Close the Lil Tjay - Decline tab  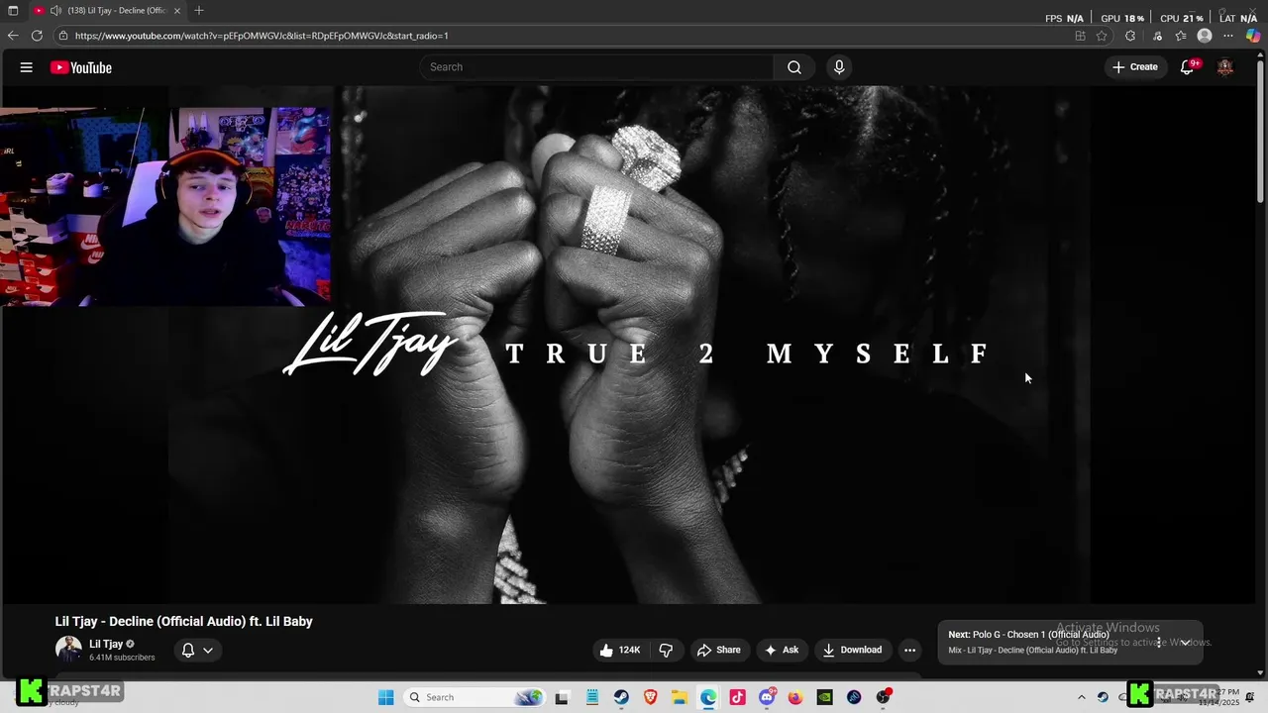[x=178, y=11]
